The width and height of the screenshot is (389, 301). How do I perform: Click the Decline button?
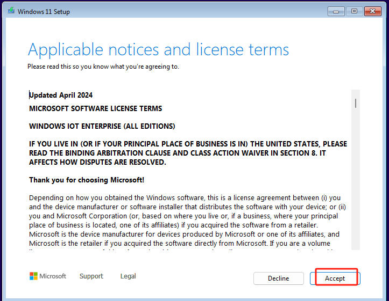click(x=278, y=278)
